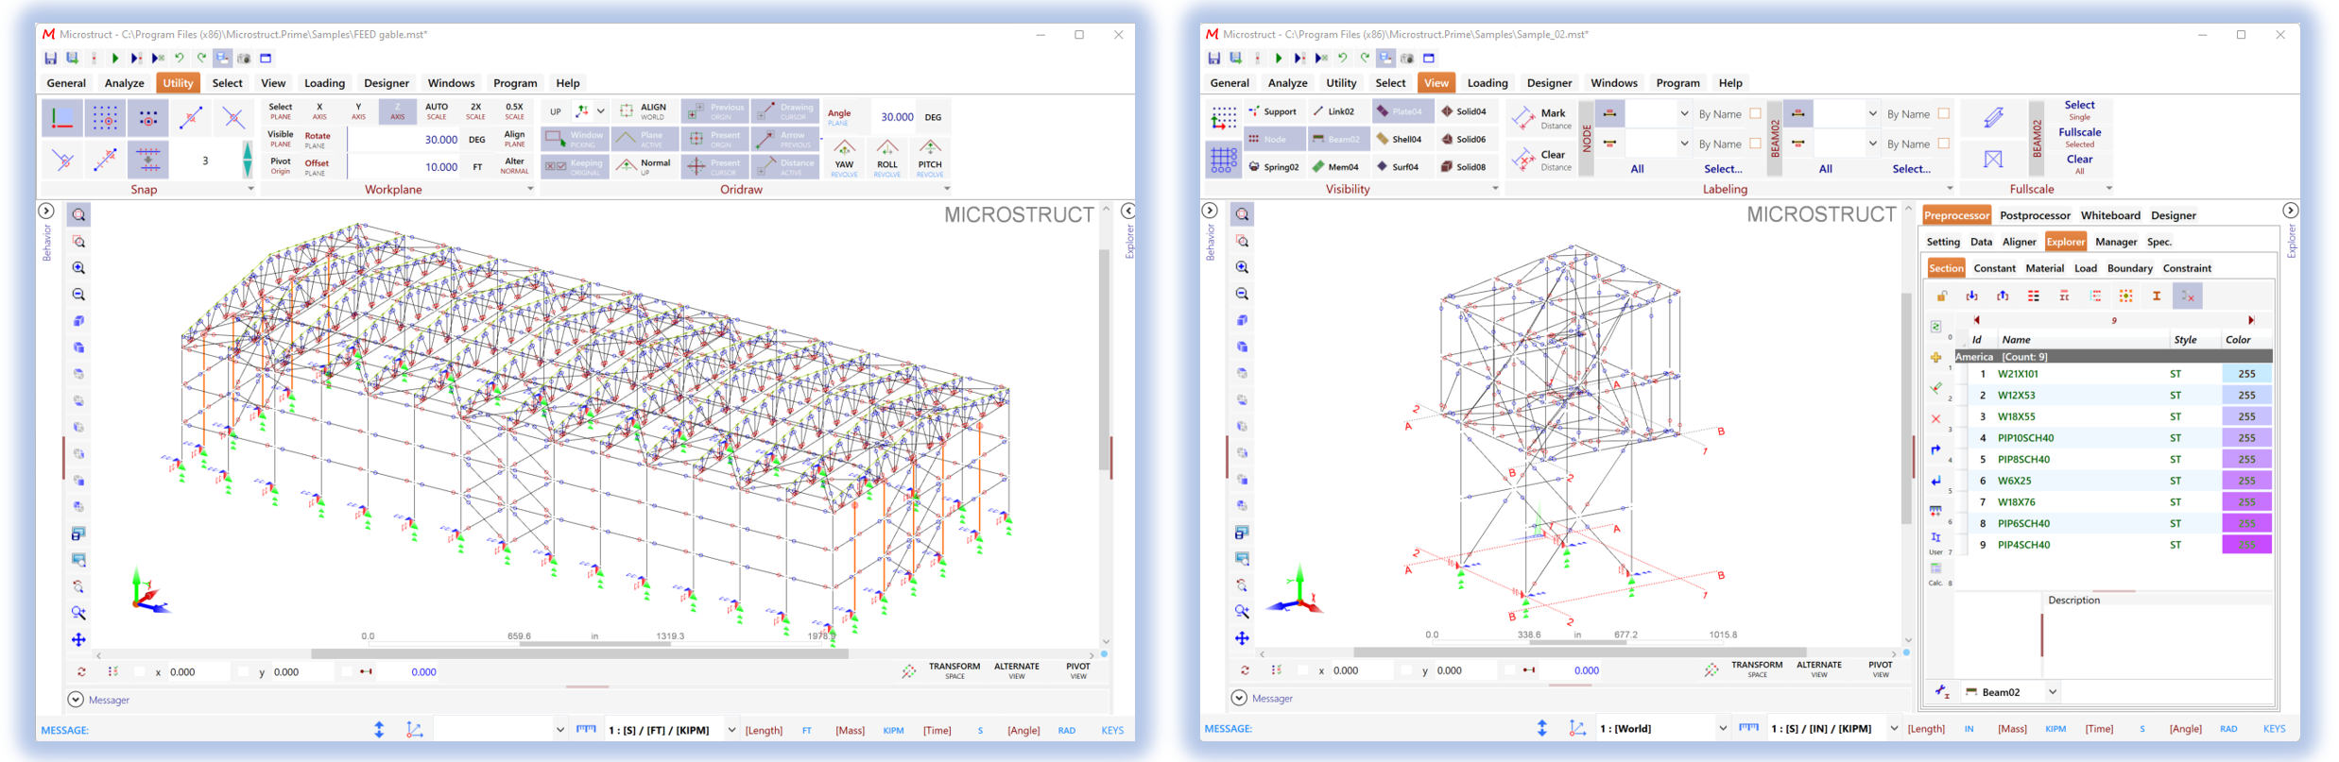Screen dimensions: 2339x762
Task: Click snap-to-grid icon in left window Snap group
Action: [105, 118]
